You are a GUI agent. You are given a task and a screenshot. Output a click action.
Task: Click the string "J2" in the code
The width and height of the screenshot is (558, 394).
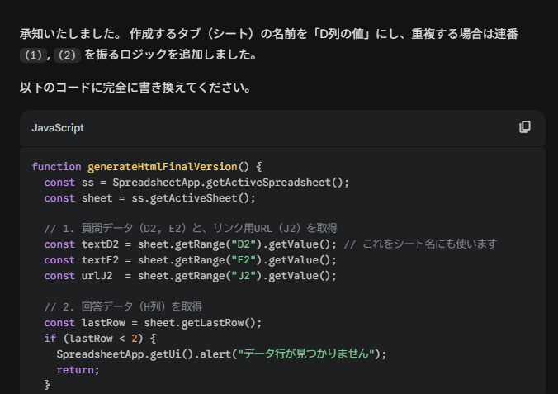pos(244,276)
